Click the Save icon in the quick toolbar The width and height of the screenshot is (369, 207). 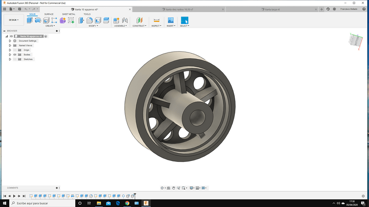pos(19,9)
